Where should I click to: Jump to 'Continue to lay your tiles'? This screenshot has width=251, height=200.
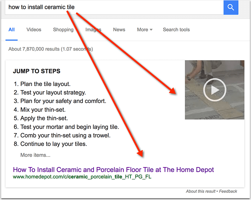[x=53, y=144]
